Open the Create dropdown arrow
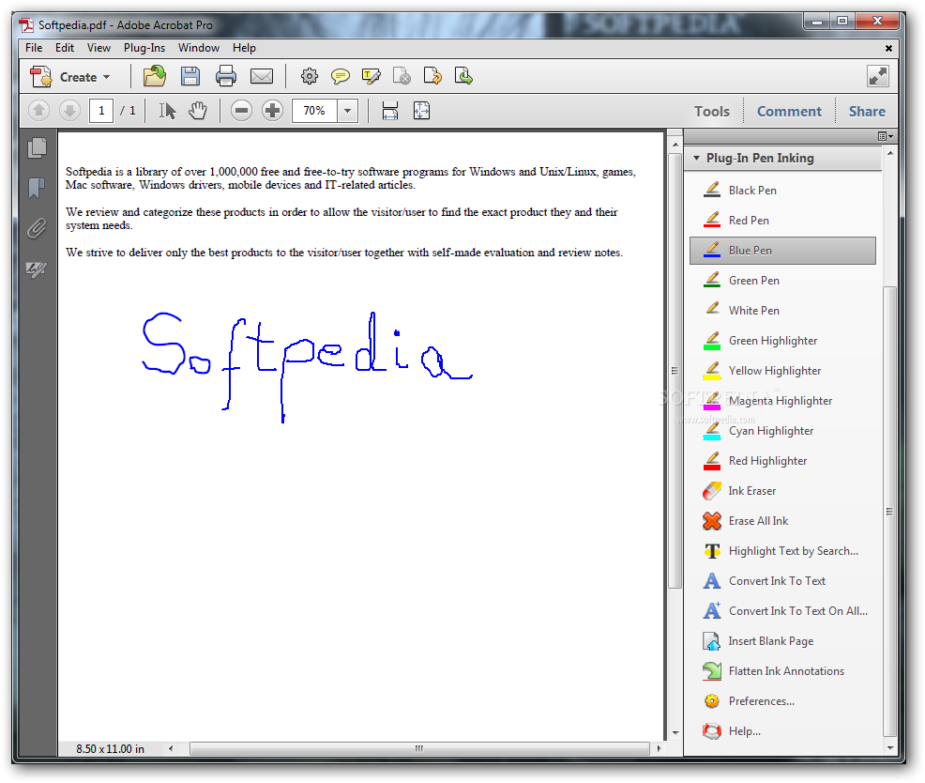 (107, 77)
